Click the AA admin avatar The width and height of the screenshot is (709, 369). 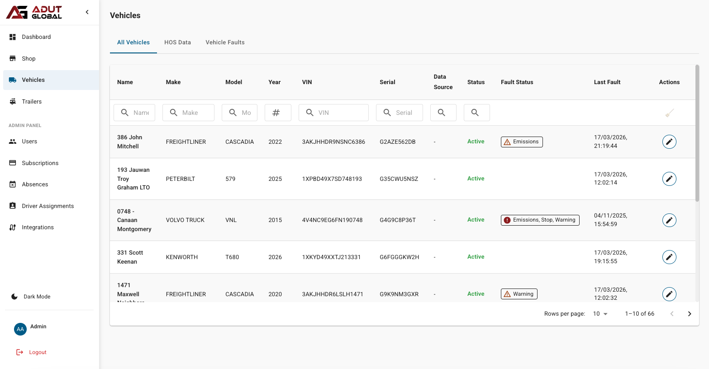coord(20,329)
